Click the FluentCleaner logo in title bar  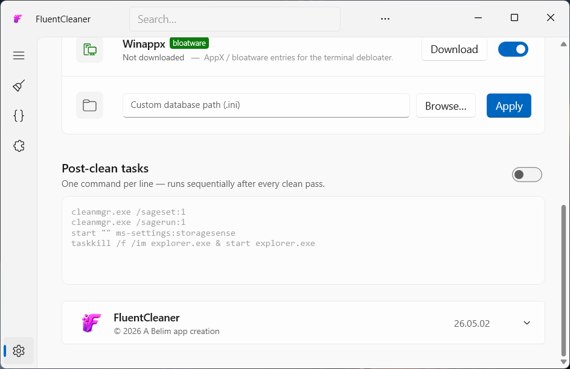[x=18, y=19]
